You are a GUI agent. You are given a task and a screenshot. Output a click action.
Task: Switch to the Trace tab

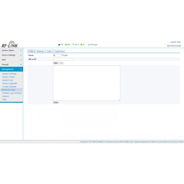point(49,52)
